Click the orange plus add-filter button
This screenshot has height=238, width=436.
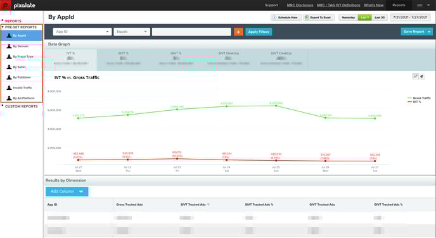coord(238,32)
